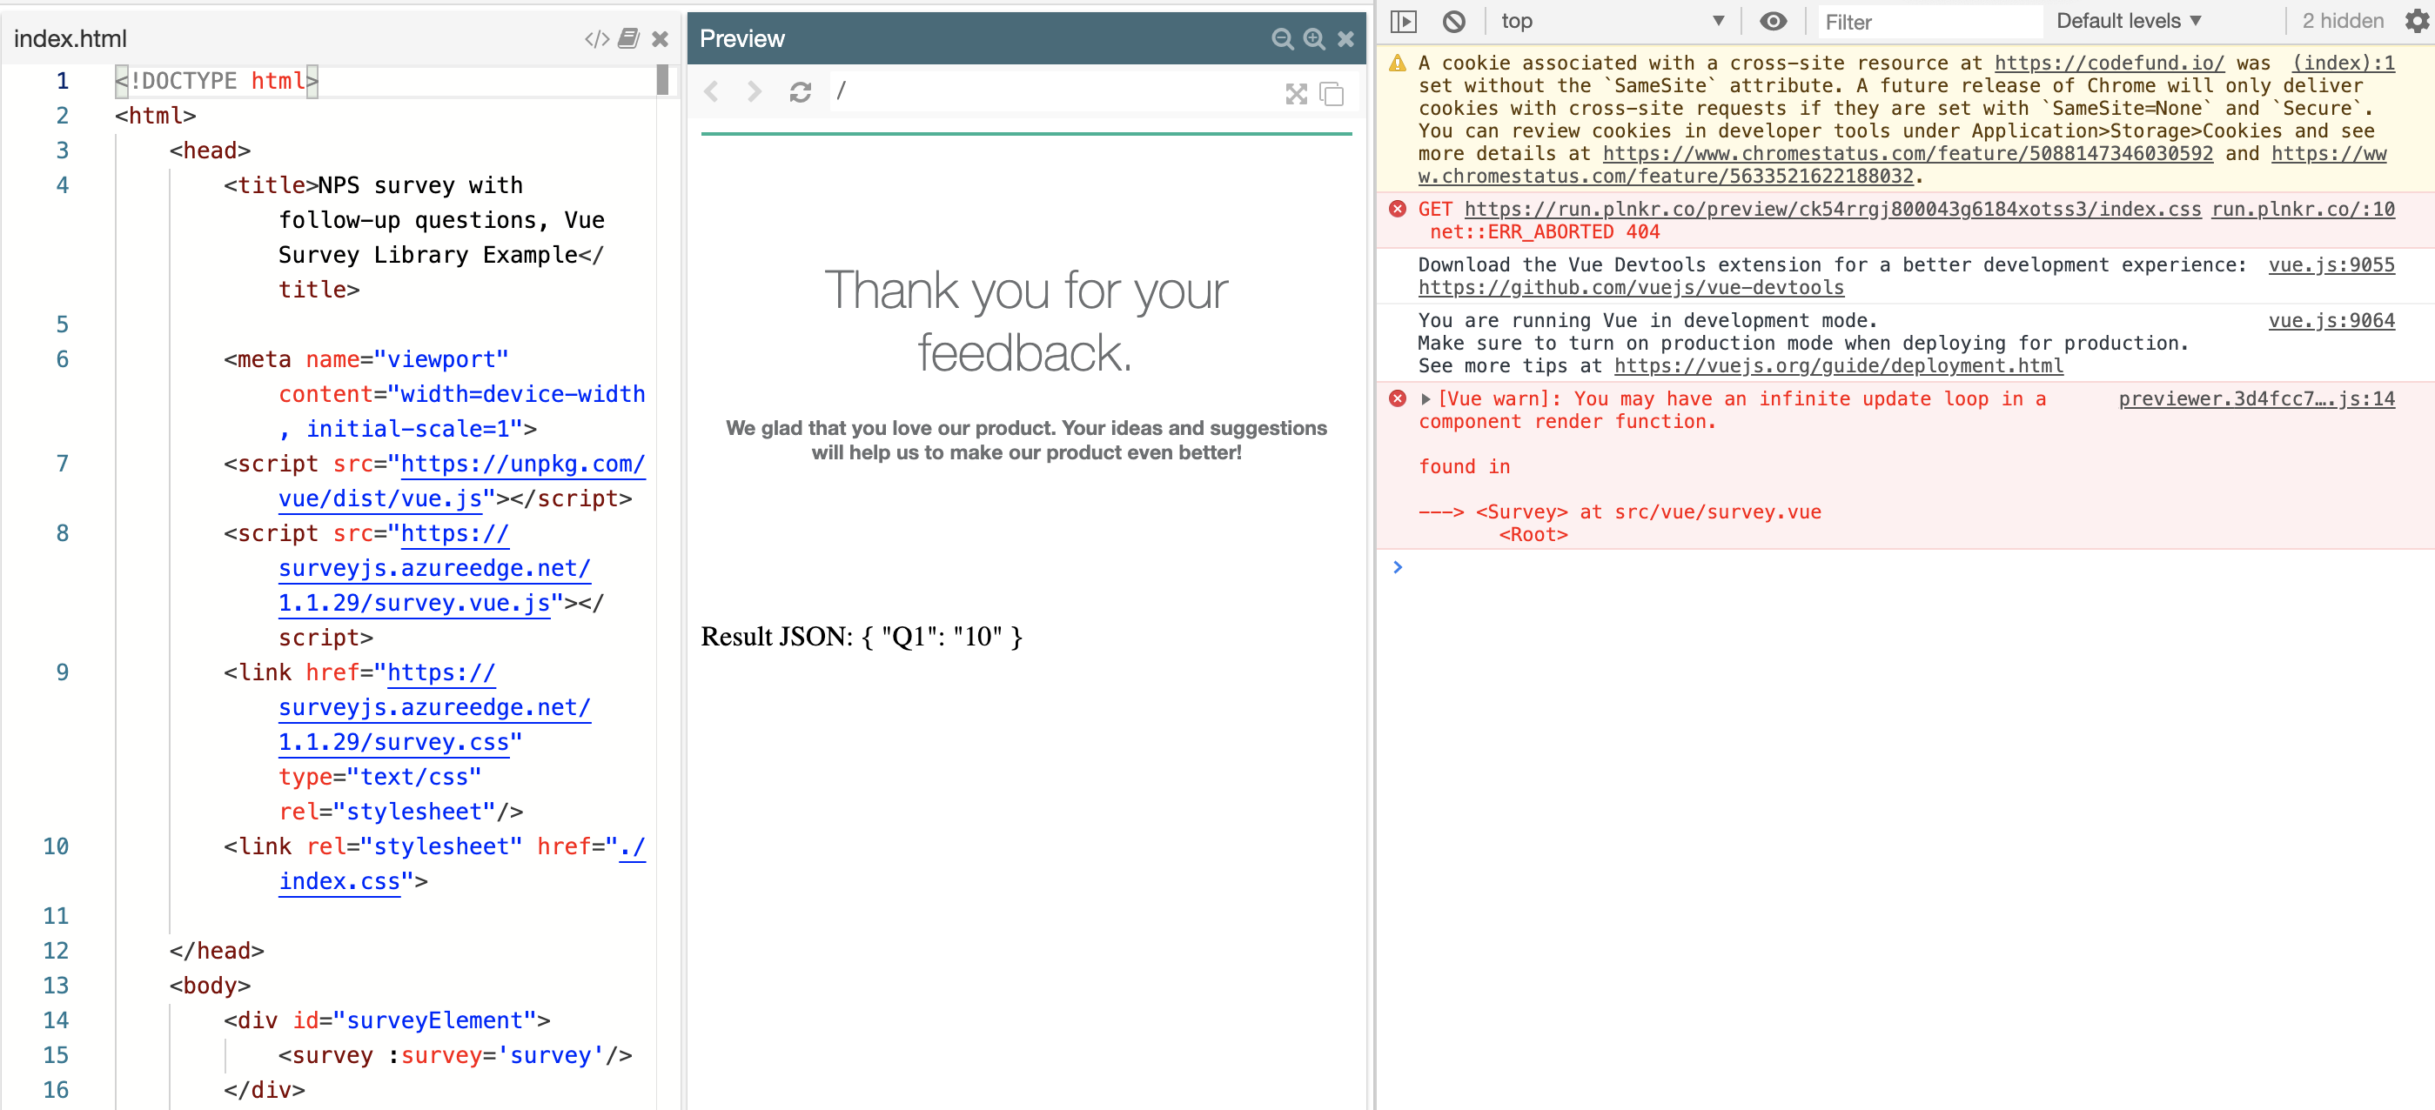Click the '2 hidden' messages label
This screenshot has width=2435, height=1110.
click(2343, 21)
